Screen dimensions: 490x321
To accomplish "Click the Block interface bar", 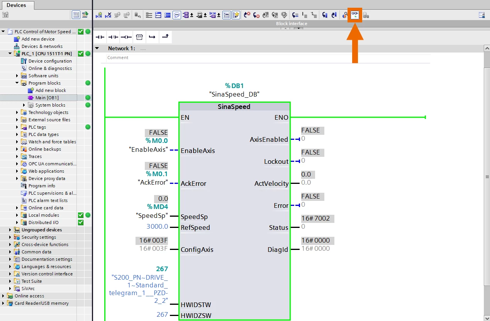I will tap(292, 24).
